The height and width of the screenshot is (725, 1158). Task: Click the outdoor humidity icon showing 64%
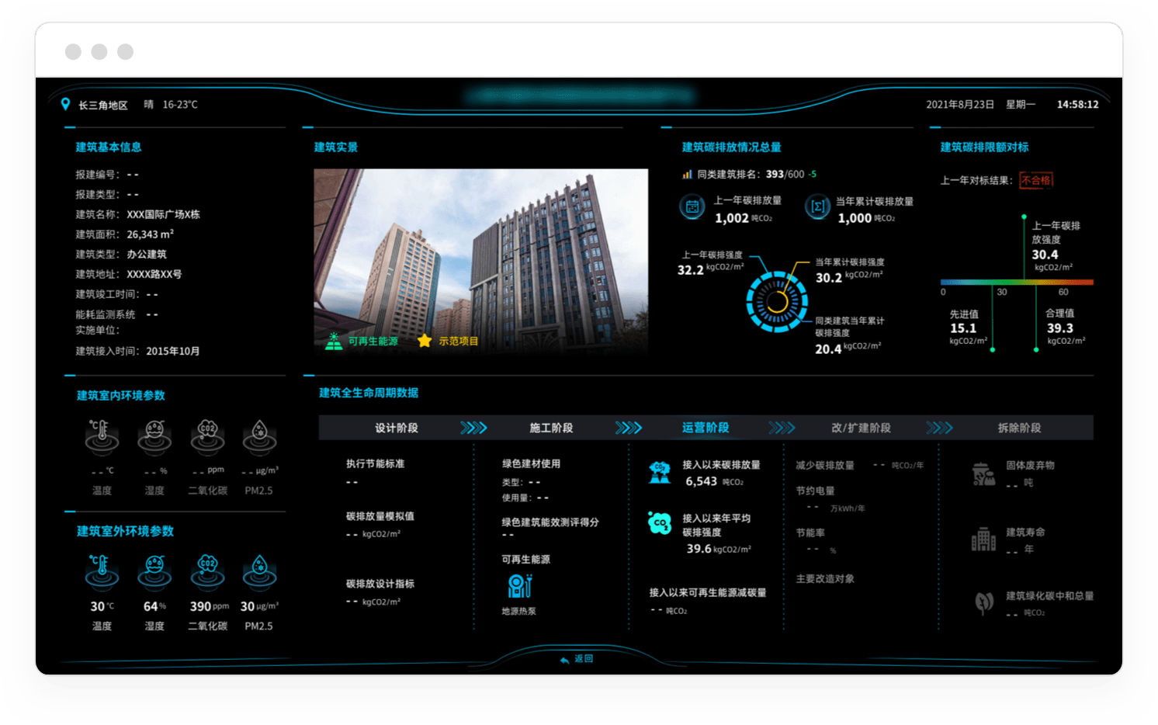(x=154, y=573)
